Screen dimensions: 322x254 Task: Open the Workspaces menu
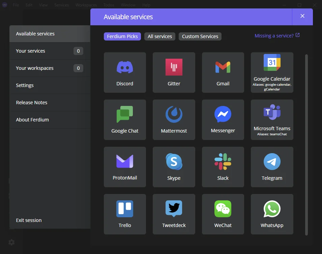pos(86,5)
